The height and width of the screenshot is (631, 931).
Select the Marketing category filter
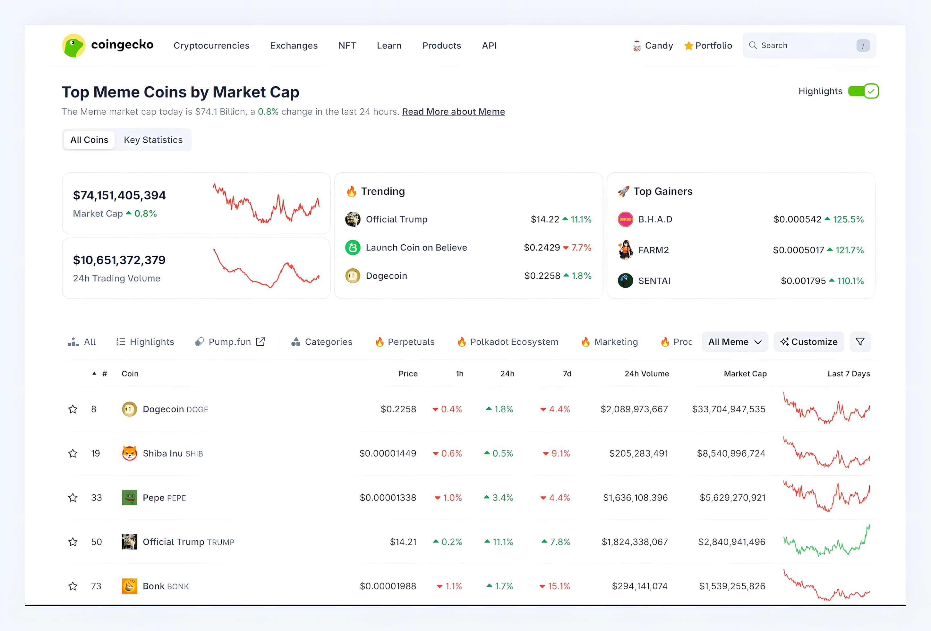[x=610, y=341]
